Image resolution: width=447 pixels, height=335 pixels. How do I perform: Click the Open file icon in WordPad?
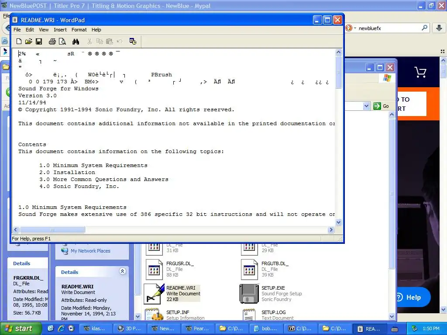[28, 41]
